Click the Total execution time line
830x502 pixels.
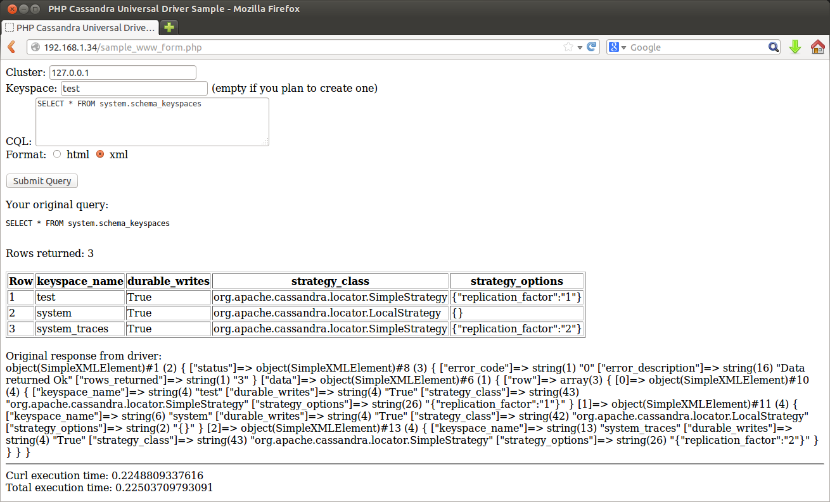(x=110, y=487)
